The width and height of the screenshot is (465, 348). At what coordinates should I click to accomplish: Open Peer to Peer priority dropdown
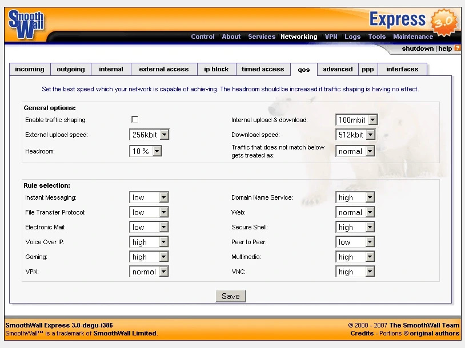pos(355,242)
